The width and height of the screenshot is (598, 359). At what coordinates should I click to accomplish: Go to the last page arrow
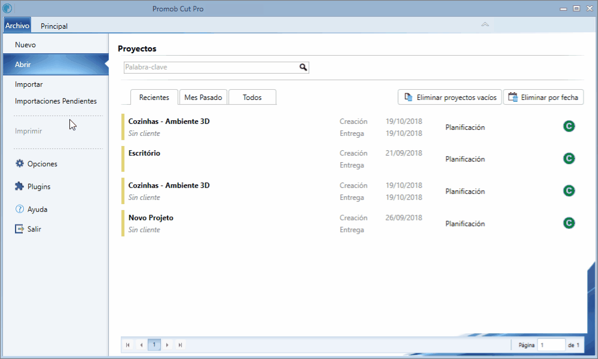[x=181, y=345]
